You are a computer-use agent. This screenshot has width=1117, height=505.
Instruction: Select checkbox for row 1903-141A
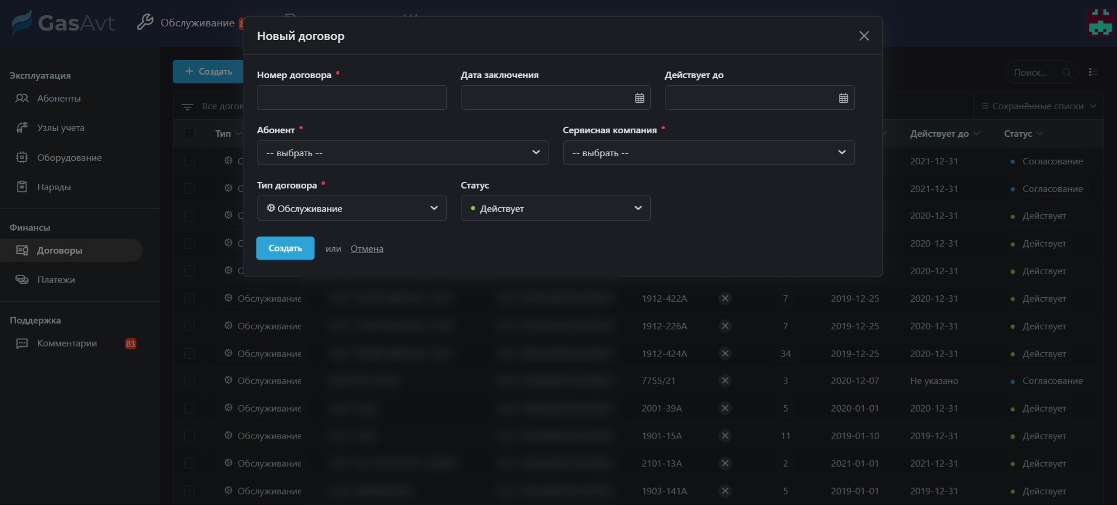pyautogui.click(x=189, y=491)
